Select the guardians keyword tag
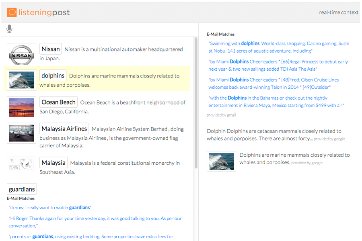Image resolution: width=362 pixels, height=241 pixels. pos(22,189)
